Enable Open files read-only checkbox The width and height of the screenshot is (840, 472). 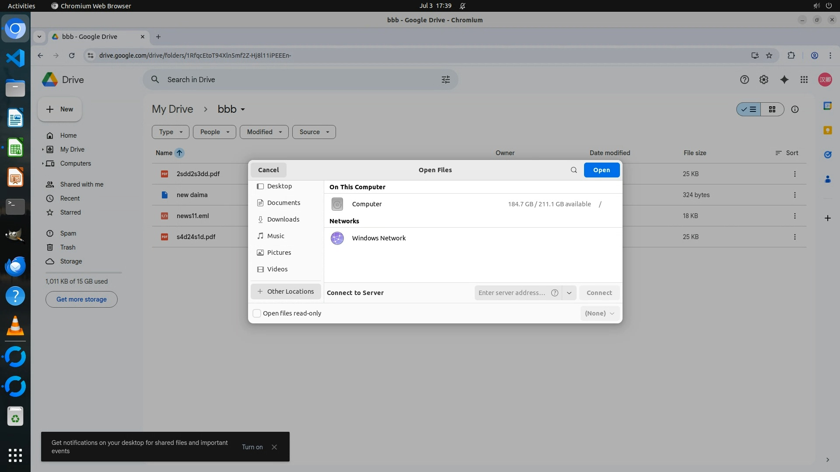click(257, 313)
